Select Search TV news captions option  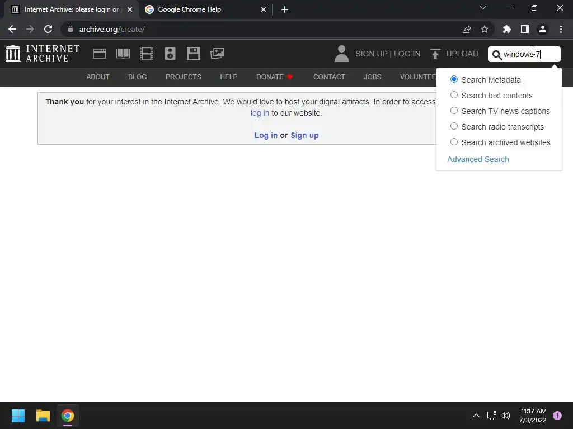pos(454,111)
